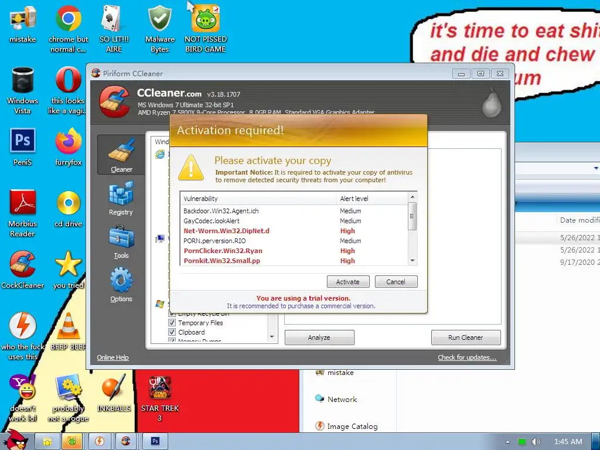Click the vulnerability list scroll-up arrow
600x450 pixels.
coord(412,197)
